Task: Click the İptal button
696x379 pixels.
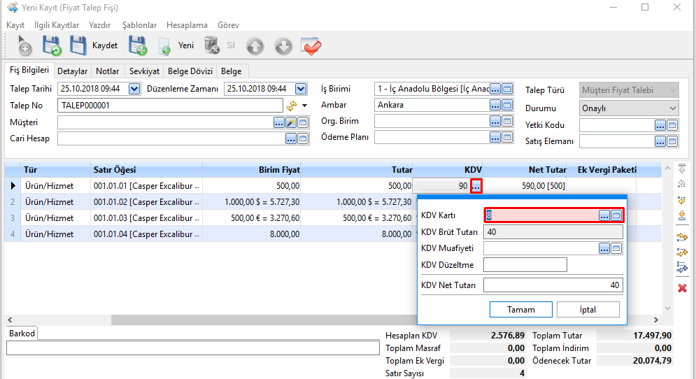Action: [x=588, y=310]
